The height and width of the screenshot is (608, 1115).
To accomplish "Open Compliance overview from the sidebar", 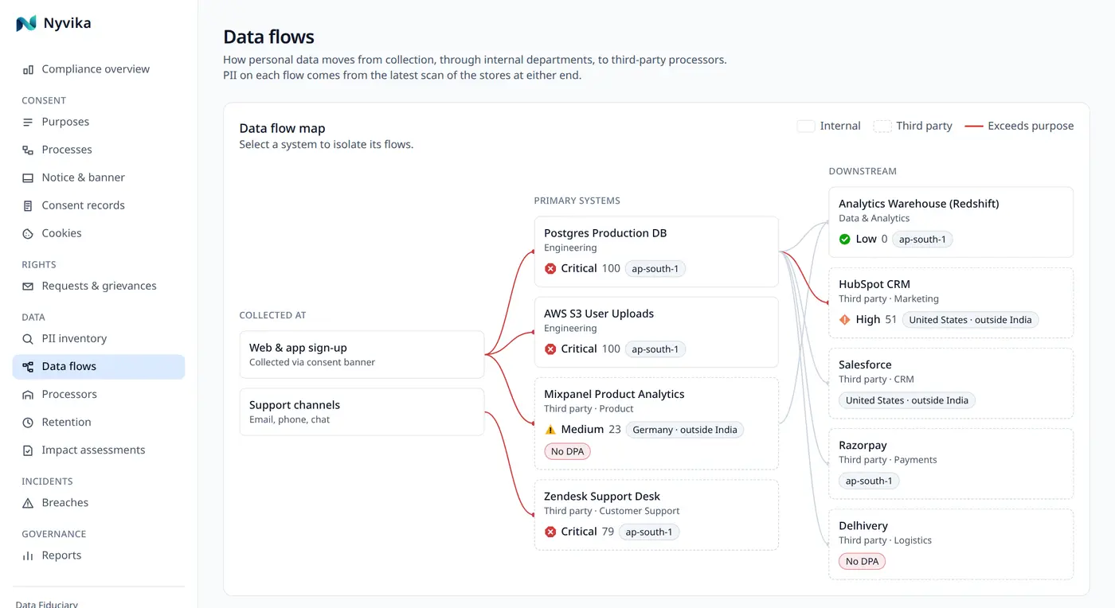I will (99, 69).
